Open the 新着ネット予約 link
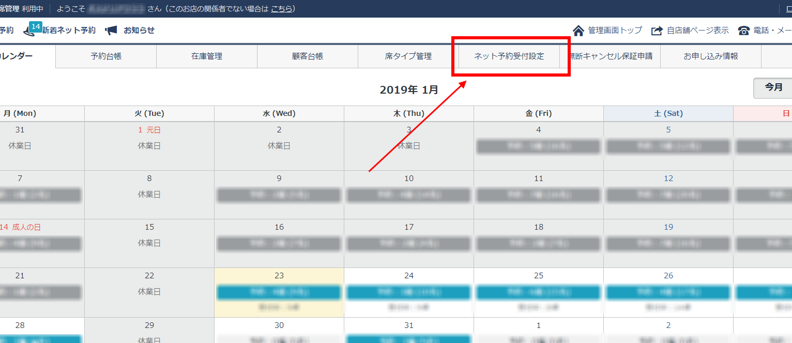 click(x=69, y=31)
